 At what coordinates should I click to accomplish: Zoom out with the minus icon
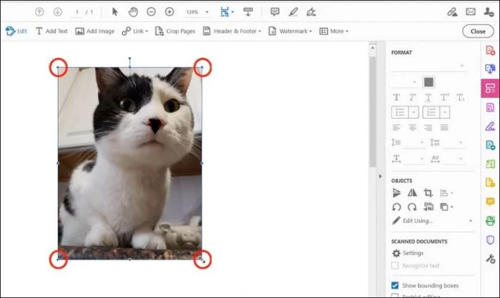tap(151, 12)
